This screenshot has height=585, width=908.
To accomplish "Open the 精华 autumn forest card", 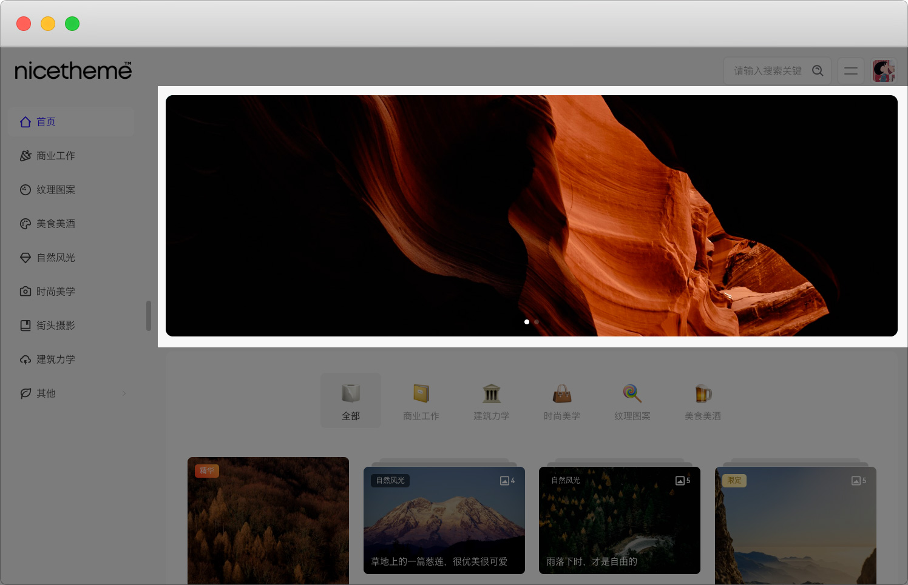I will point(268,521).
